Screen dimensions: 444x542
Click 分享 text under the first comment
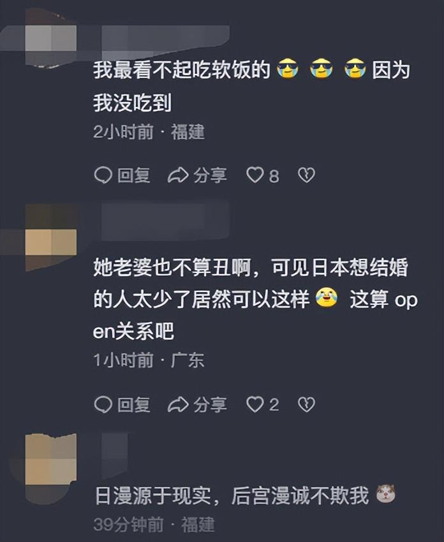(x=211, y=175)
